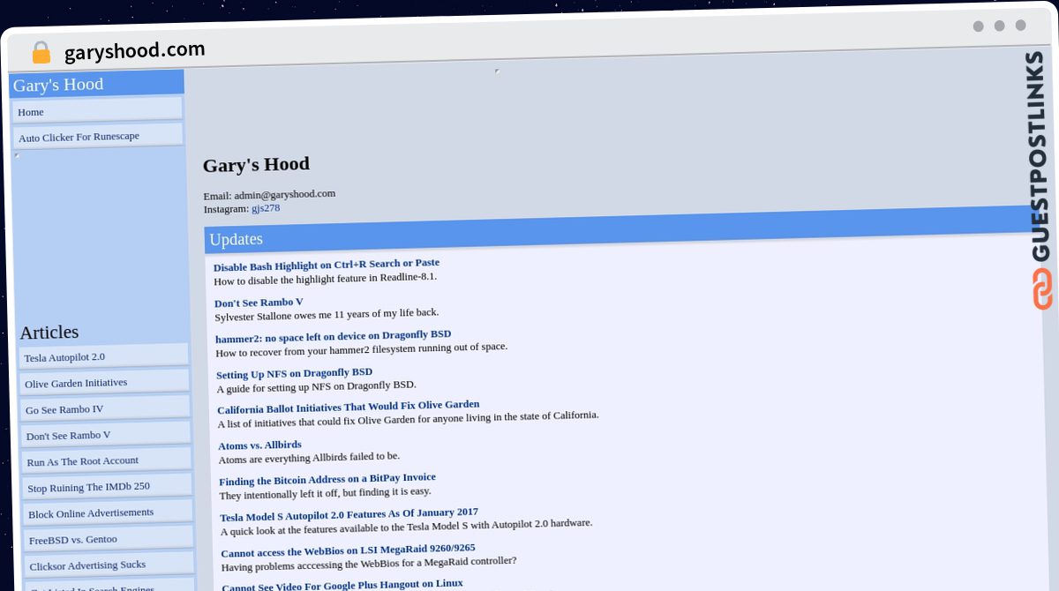
Task: Open Don't See Rambo V in Updates list
Action: point(259,302)
